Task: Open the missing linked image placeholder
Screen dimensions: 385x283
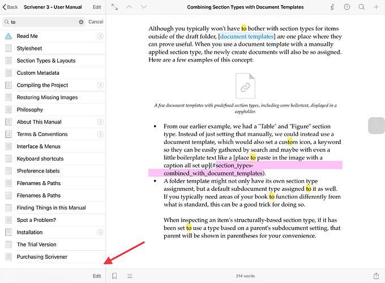Action: point(245,85)
